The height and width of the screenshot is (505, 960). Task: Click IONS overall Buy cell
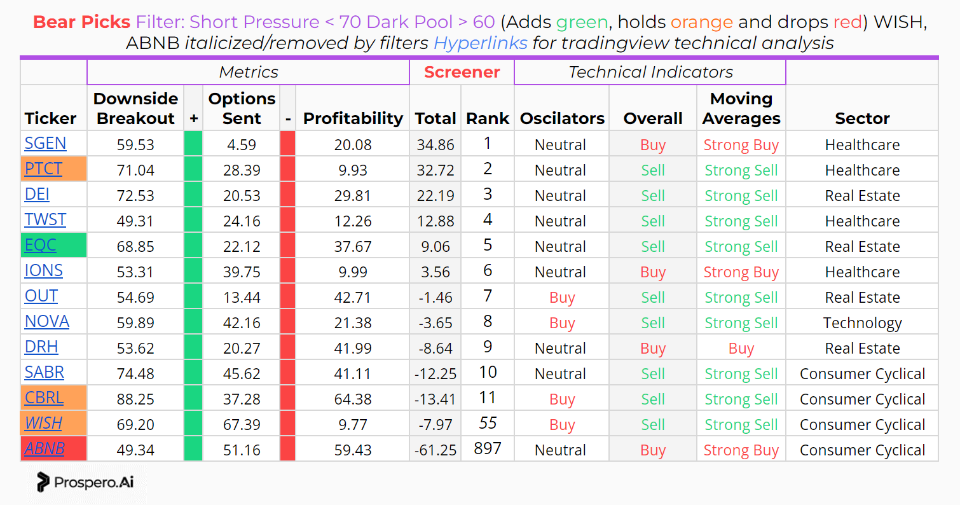pos(653,272)
